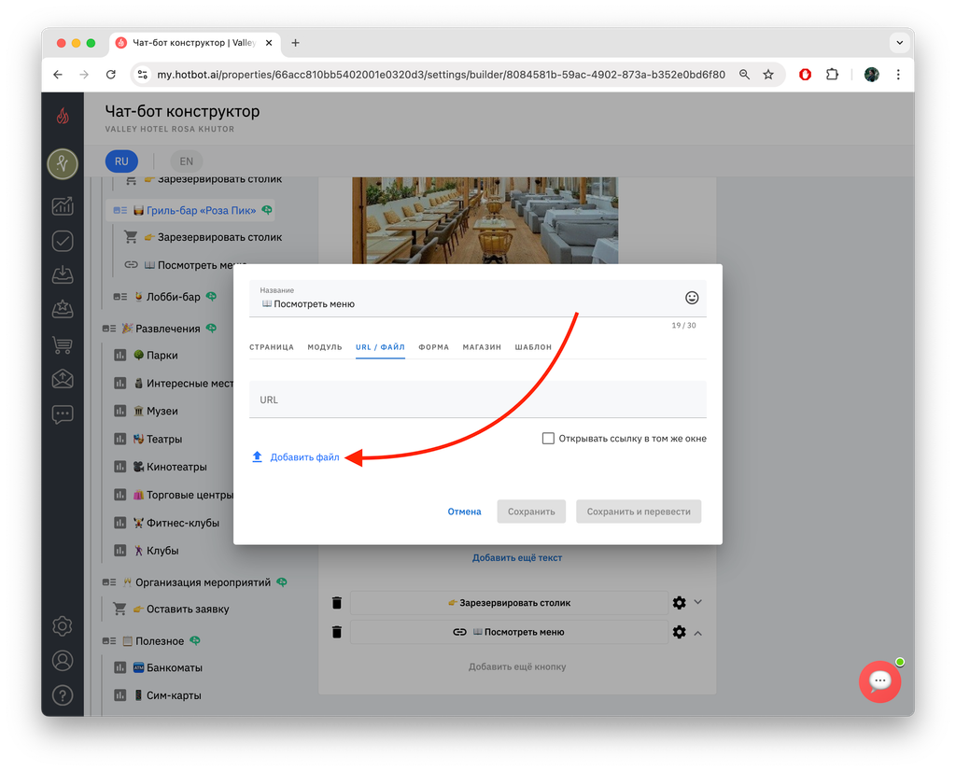Delete the Зарезервировать столик button via trash icon

336,603
